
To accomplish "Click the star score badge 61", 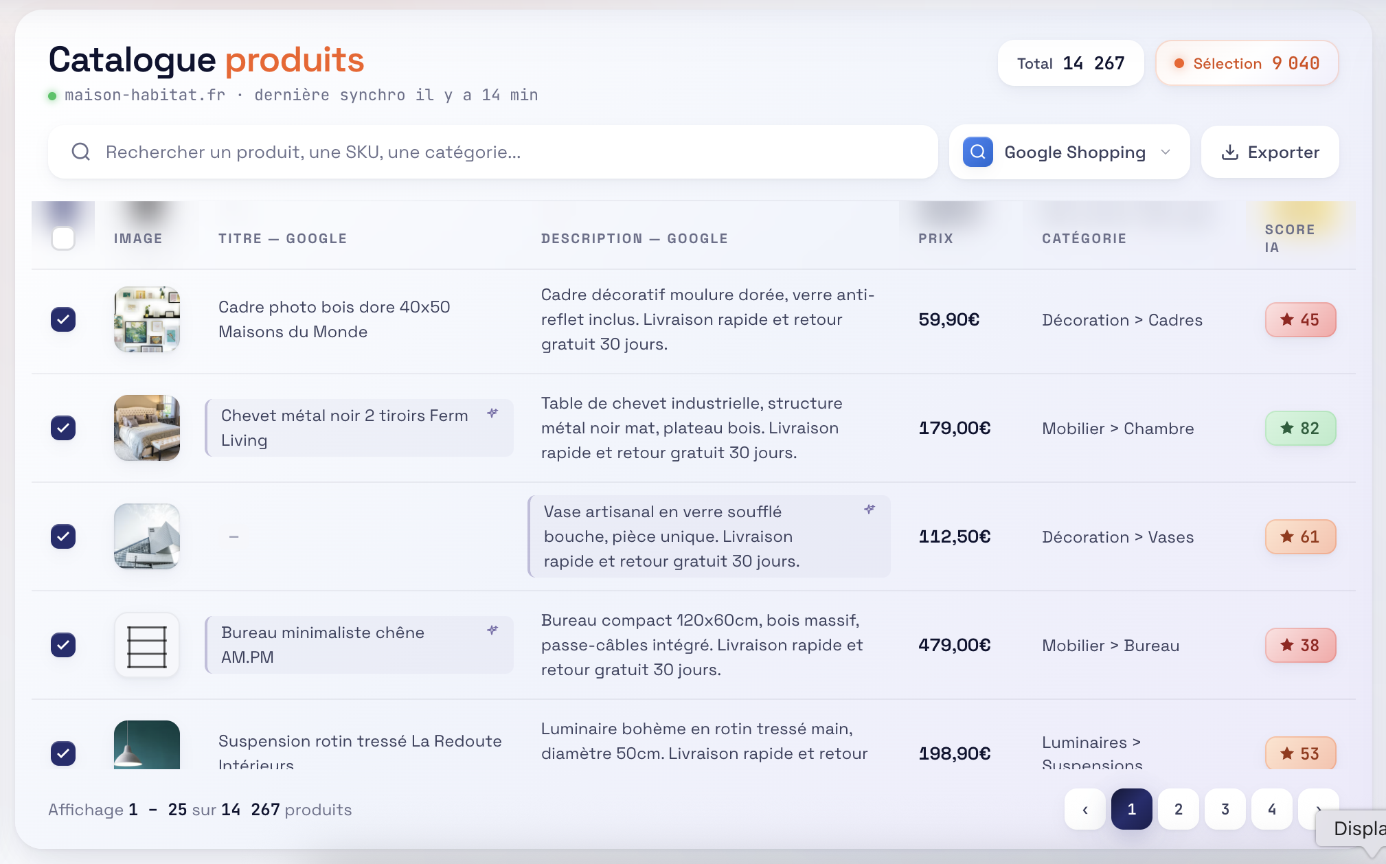I will pyautogui.click(x=1300, y=536).
